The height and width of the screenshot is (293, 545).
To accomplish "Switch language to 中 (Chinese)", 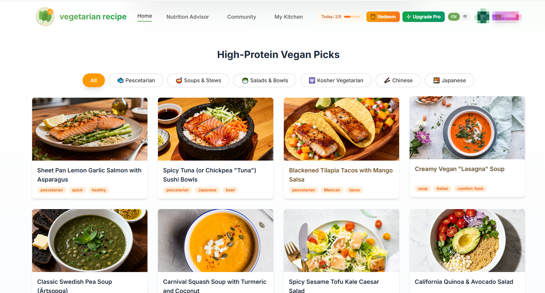I will [464, 16].
